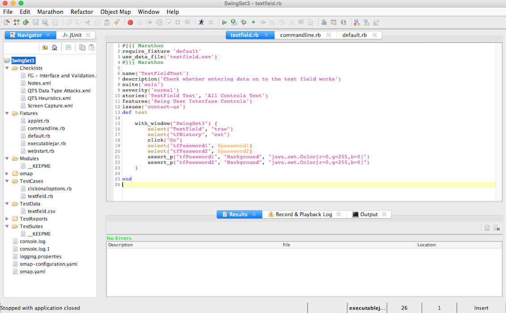Open the Marathon menu
Screen dimensions: 506x313
point(50,12)
